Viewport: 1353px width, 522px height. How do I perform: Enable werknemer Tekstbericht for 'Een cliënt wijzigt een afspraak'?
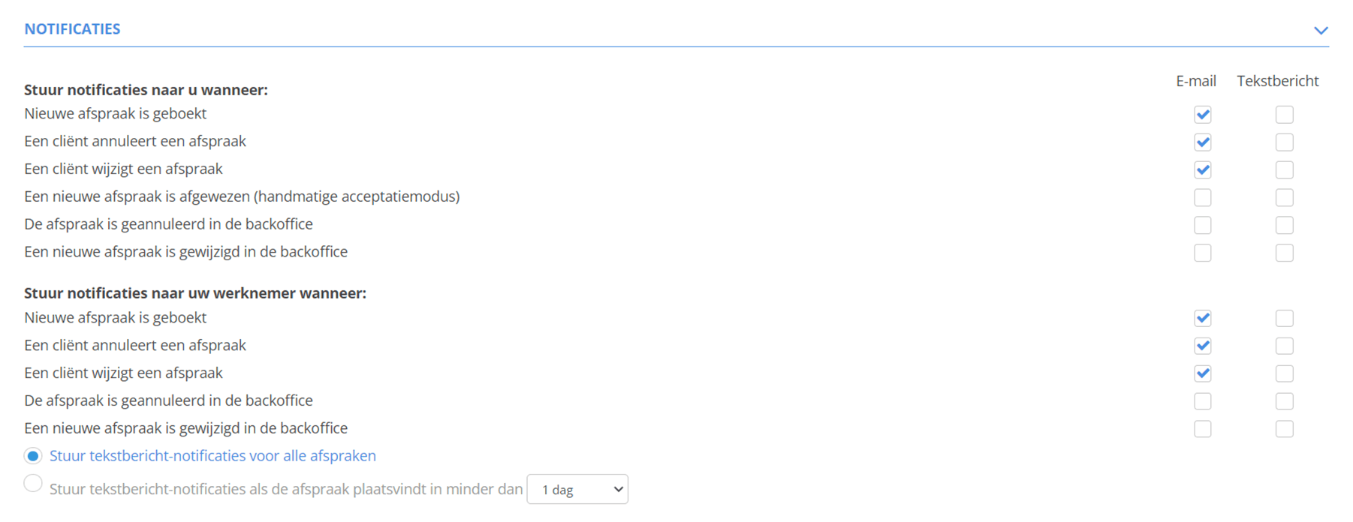coord(1285,374)
